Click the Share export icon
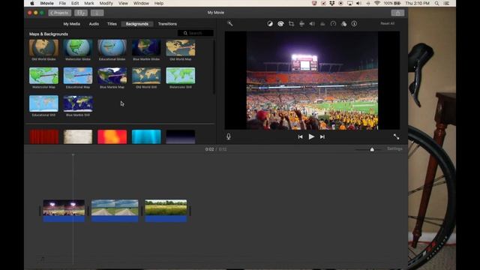480x270 pixels. pyautogui.click(x=397, y=13)
